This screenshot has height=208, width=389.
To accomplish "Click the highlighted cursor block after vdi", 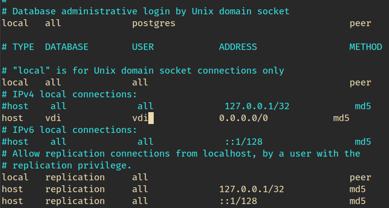I will coord(151,118).
